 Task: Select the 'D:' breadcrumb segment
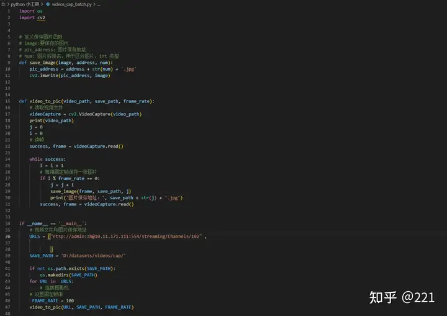[x=3, y=4]
